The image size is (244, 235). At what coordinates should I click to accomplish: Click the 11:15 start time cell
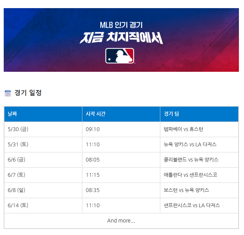click(121, 175)
